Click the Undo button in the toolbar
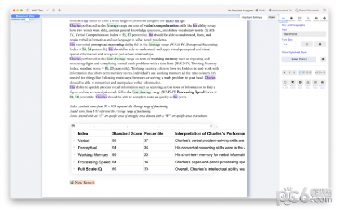Screen dimensions: 339x212 tap(260, 10)
